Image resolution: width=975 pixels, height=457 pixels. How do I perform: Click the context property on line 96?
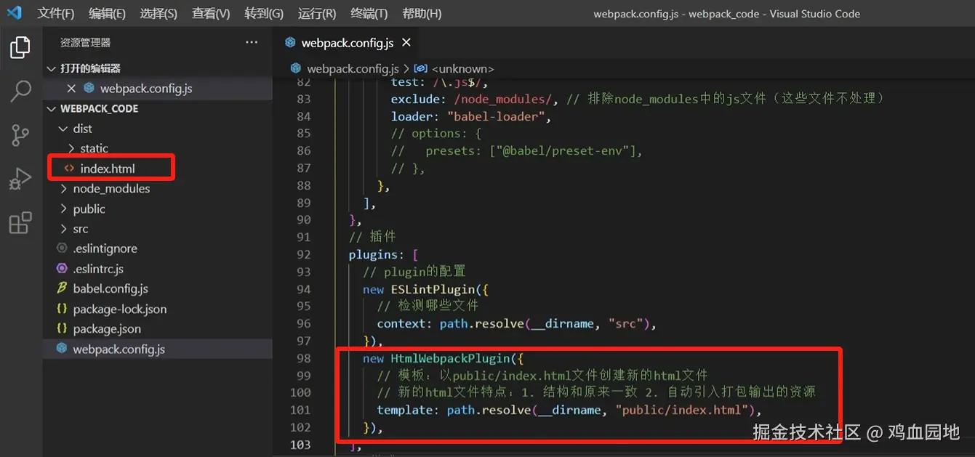(x=401, y=323)
